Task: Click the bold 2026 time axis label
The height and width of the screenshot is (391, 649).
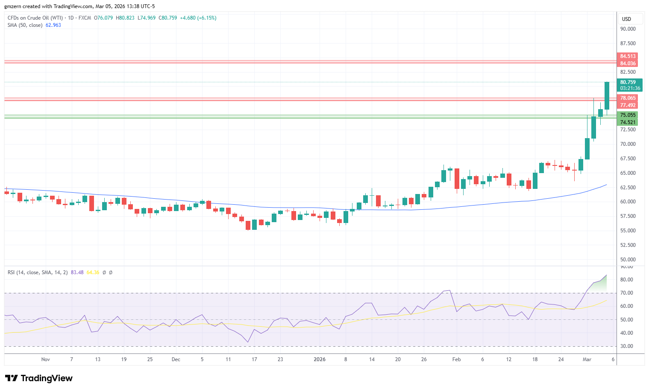Action: [320, 359]
